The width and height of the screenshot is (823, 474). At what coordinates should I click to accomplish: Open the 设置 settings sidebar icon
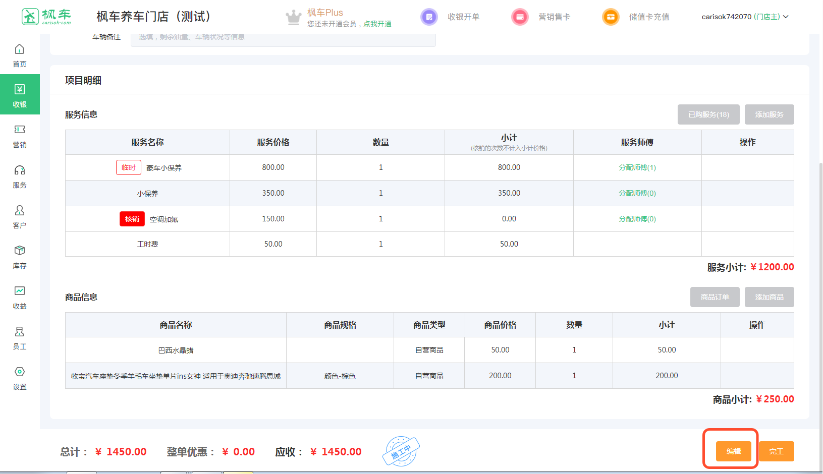pos(19,372)
